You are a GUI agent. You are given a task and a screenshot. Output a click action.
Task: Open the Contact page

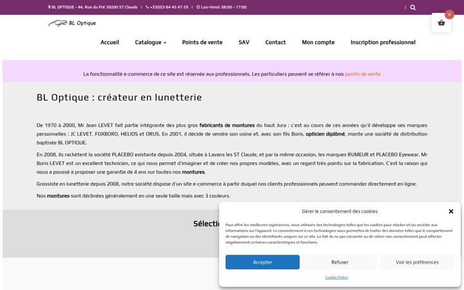point(276,43)
